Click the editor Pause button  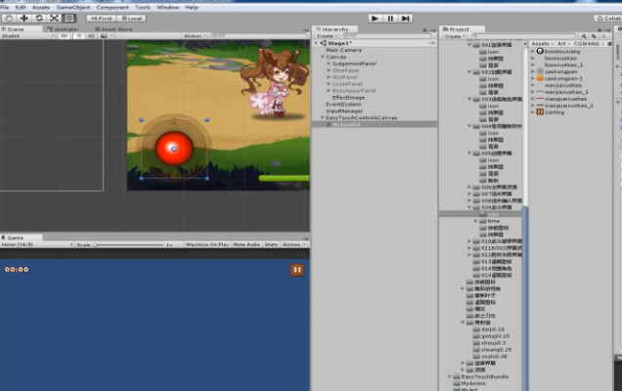click(x=390, y=19)
